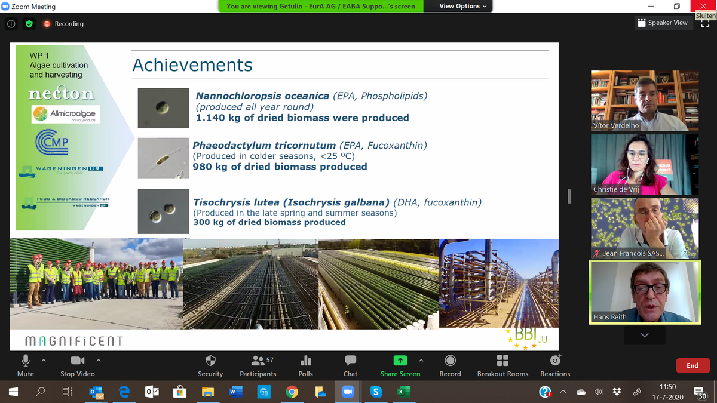Open the system volume control
Viewport: 717px width, 403px height.
[599, 392]
